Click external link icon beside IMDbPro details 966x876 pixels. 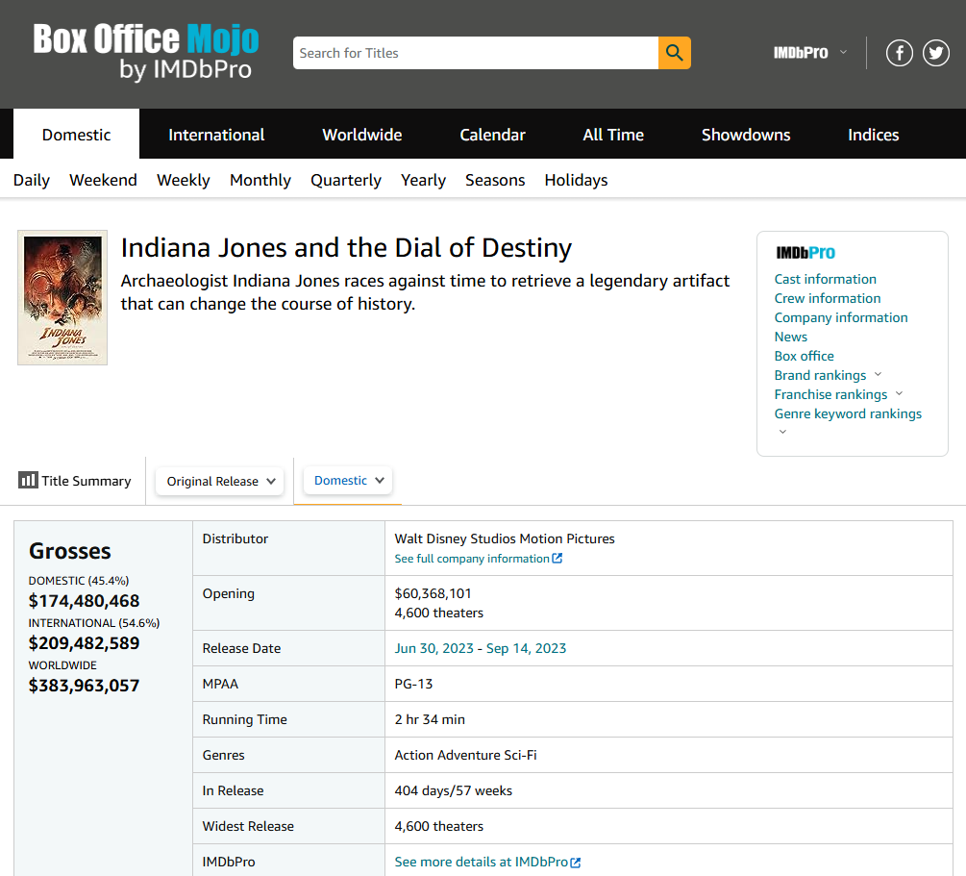pyautogui.click(x=576, y=863)
